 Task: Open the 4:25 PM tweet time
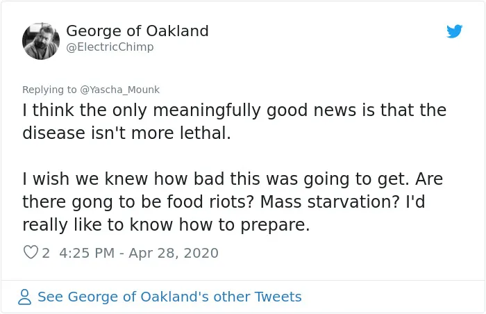87,253
